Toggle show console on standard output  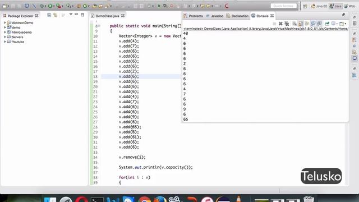[313, 24]
